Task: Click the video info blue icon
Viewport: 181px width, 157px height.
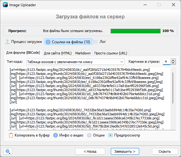Action: click(x=56, y=135)
